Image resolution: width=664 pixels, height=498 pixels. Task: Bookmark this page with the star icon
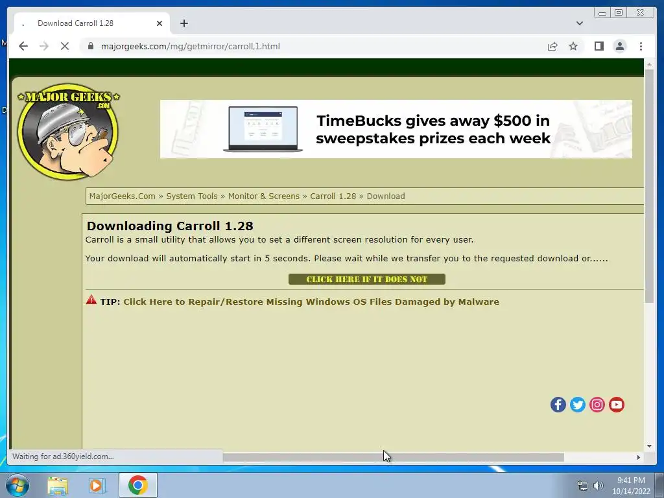[573, 46]
